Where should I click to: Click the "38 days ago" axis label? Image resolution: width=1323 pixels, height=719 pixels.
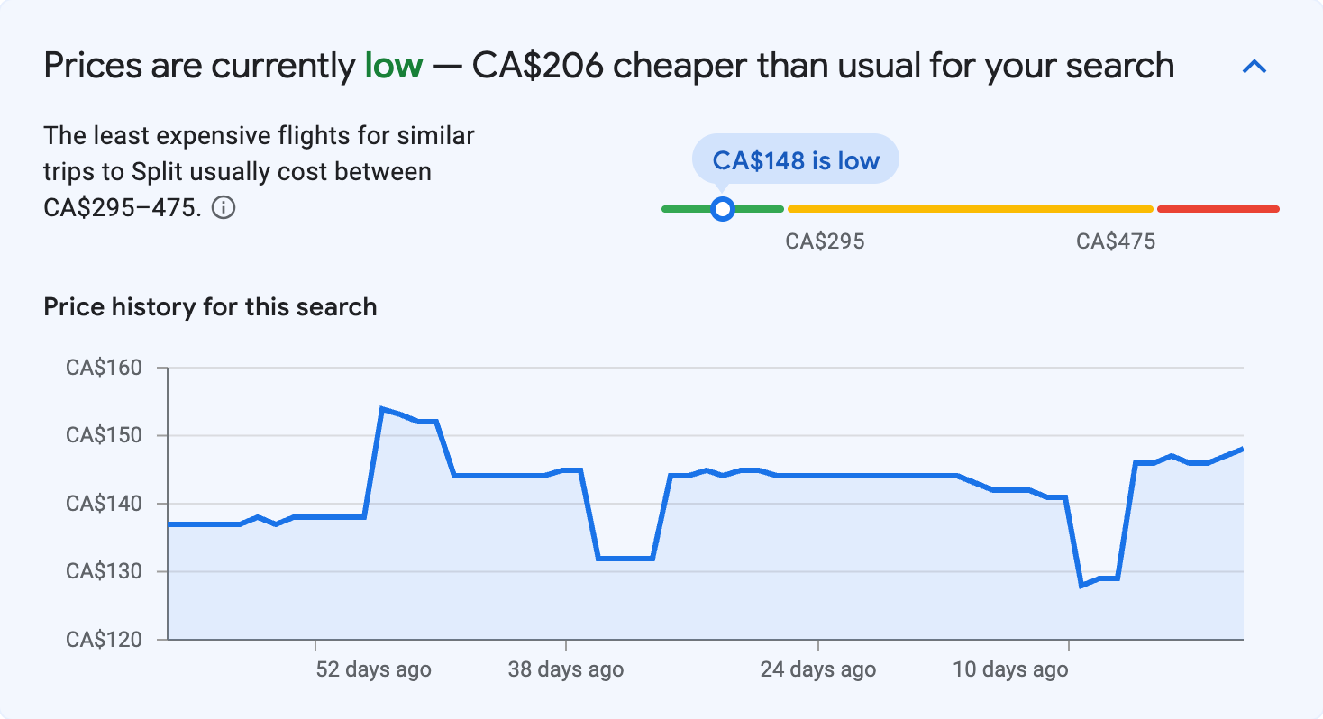click(565, 669)
